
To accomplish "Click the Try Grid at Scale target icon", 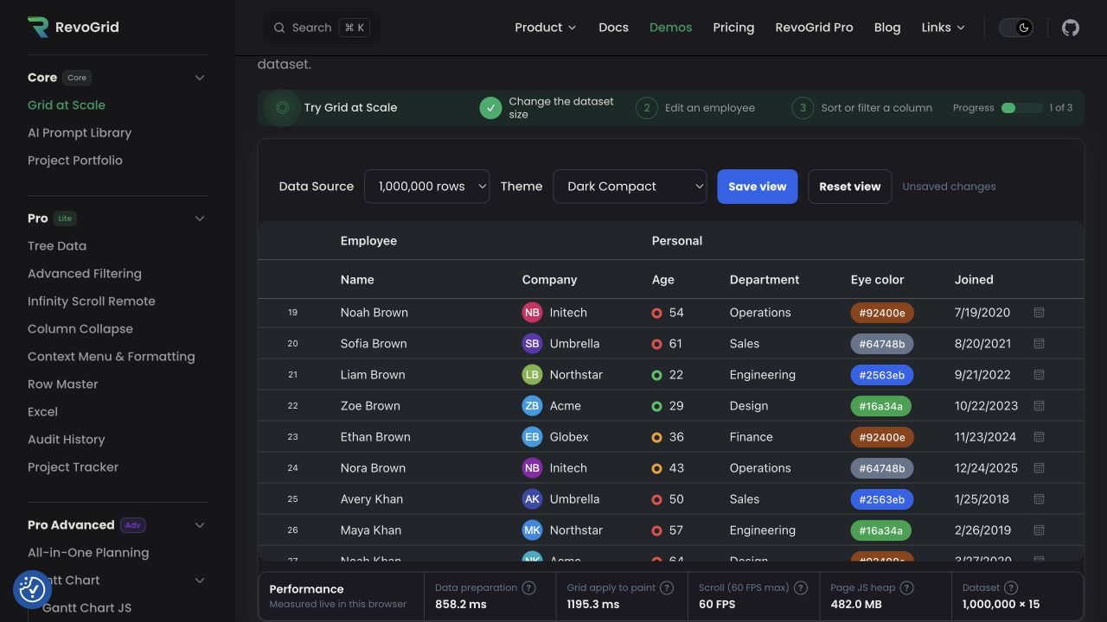I will click(282, 108).
